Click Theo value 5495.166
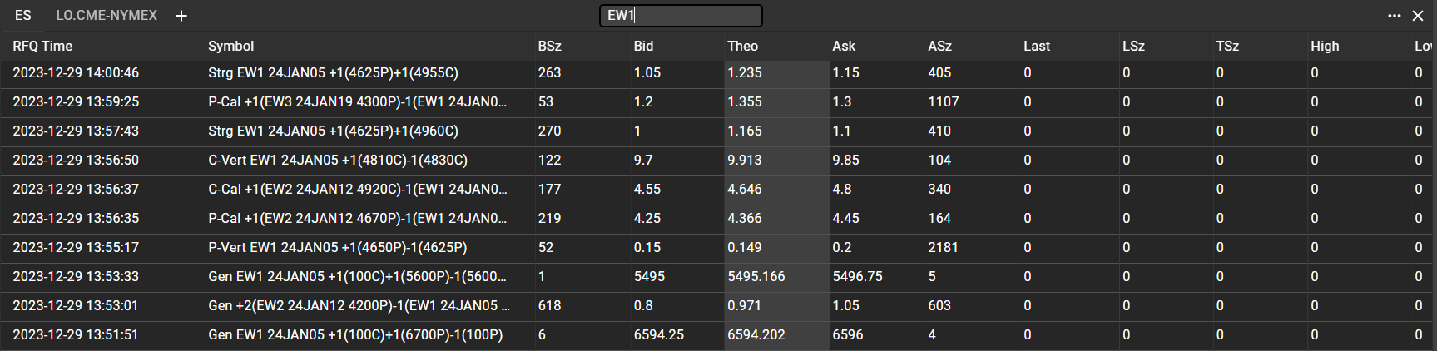Image resolution: width=1437 pixels, height=351 pixels. coord(756,277)
